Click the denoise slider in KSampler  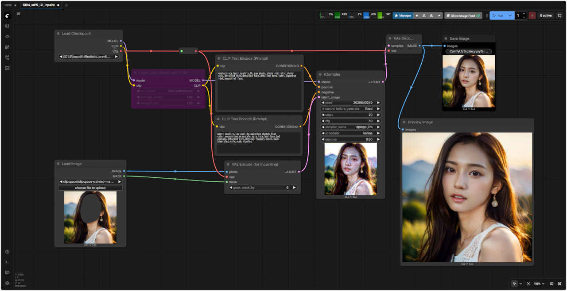tap(350, 139)
